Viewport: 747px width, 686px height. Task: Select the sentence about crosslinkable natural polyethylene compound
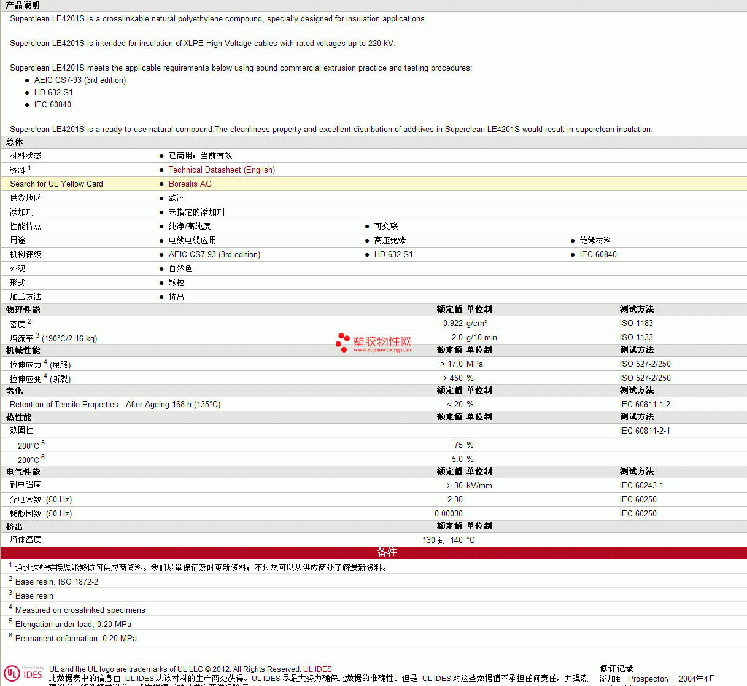click(218, 19)
